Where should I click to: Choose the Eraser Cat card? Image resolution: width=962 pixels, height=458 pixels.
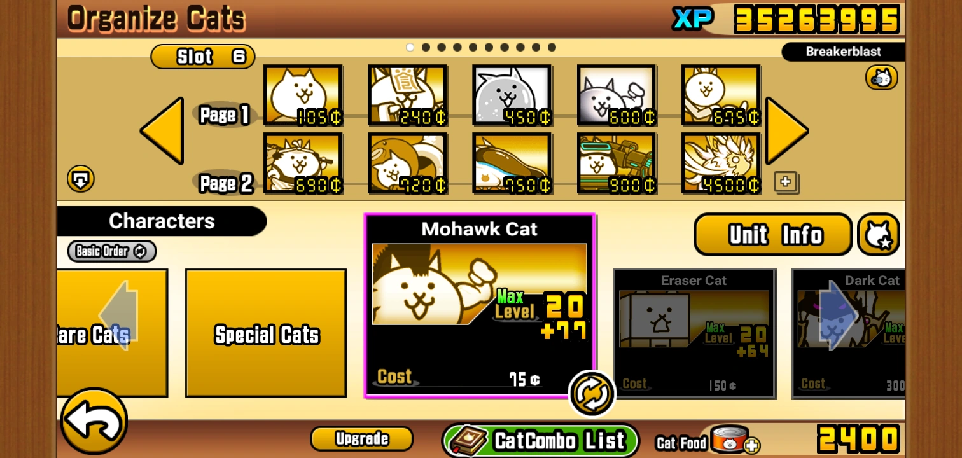[x=694, y=334]
